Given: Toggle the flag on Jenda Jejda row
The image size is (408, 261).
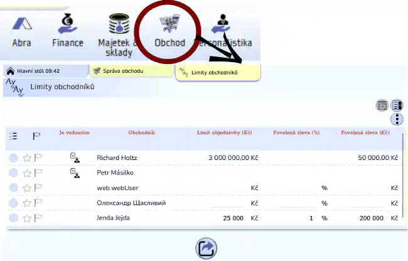Looking at the screenshot, I should coord(38,218).
